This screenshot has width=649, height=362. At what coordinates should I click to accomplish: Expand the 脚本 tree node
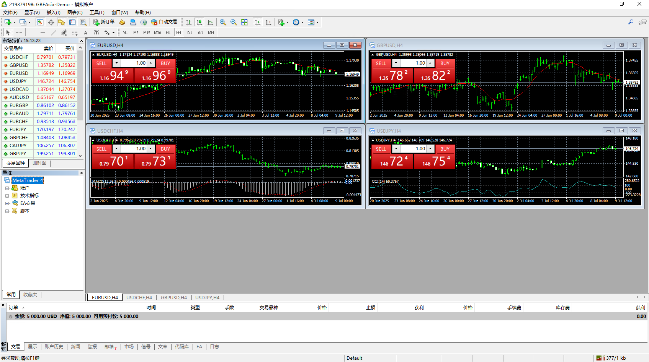point(7,211)
